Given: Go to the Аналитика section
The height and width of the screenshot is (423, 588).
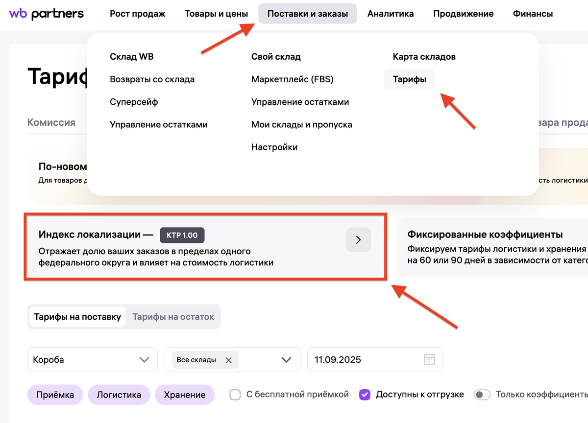Looking at the screenshot, I should [x=391, y=14].
